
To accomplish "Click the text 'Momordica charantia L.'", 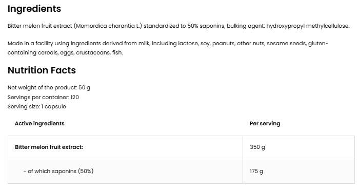I will pos(108,26).
